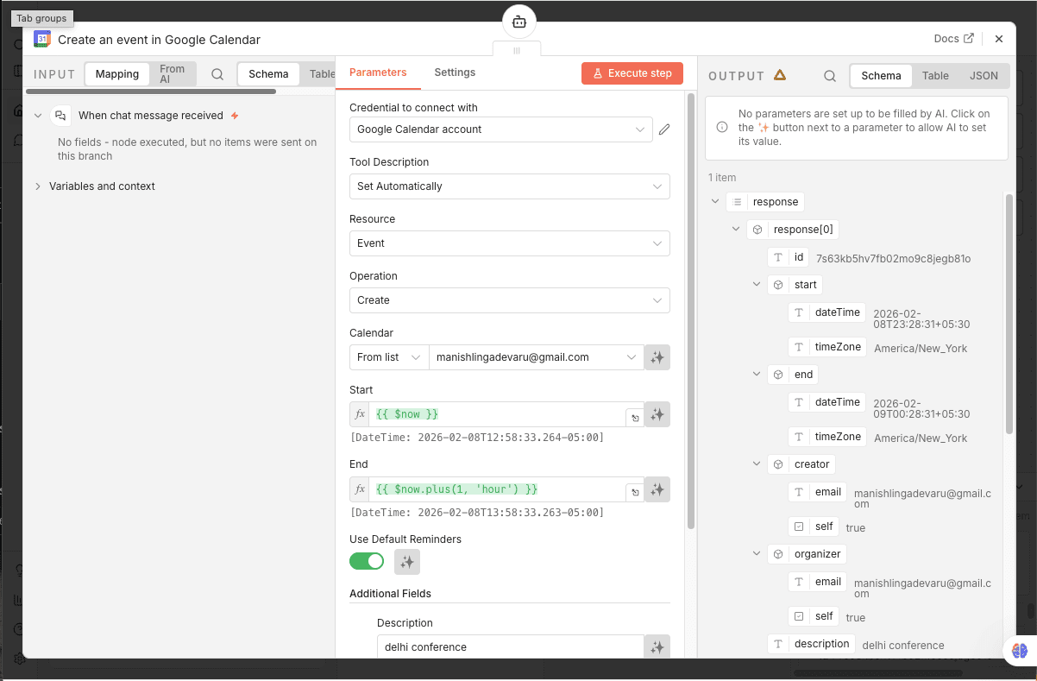The image size is (1037, 681).
Task: Click the end timeZone field pill
Action: pos(827,437)
